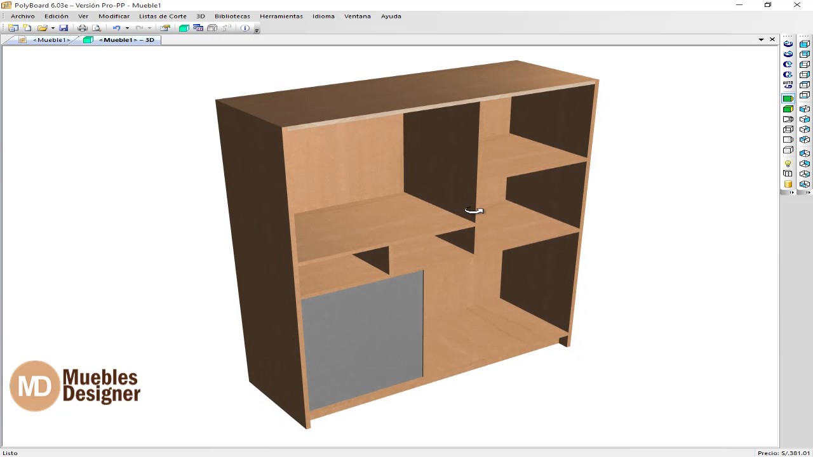Open the Listas de Corte menu
This screenshot has height=457, width=813.
[163, 16]
